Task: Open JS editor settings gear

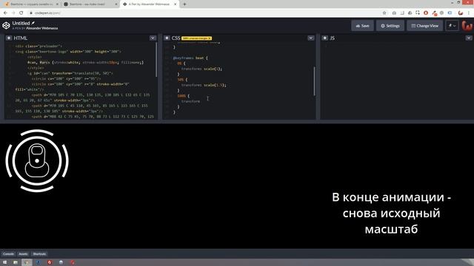Action: [324, 38]
